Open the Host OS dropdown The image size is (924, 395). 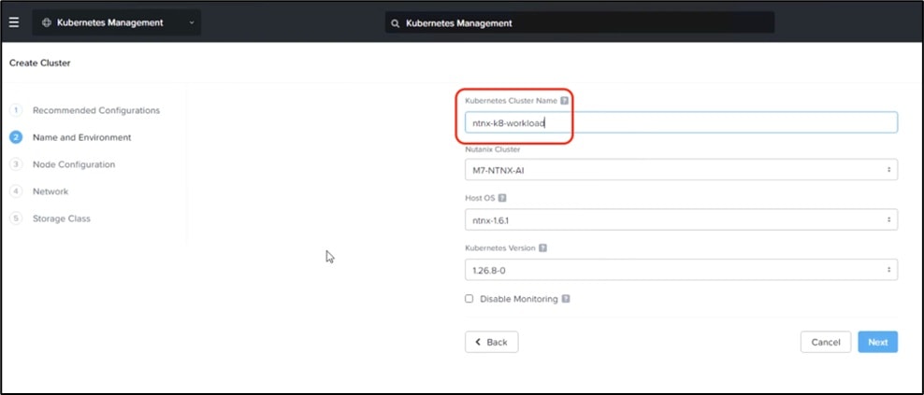[681, 219]
